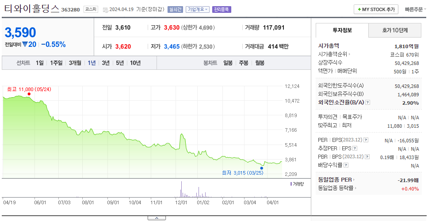The image size is (428, 221).
Task: Click the change rate -0.55%
Action: click(x=53, y=45)
